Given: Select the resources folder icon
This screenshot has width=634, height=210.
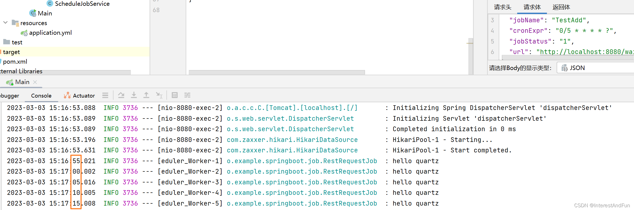Looking at the screenshot, I should pyautogui.click(x=15, y=23).
